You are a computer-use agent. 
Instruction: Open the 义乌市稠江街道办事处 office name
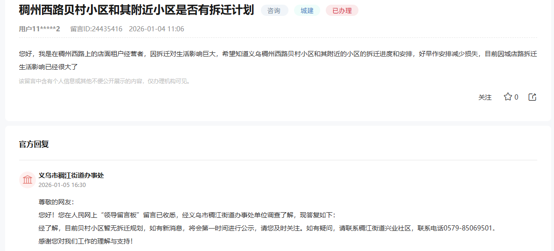pos(71,175)
